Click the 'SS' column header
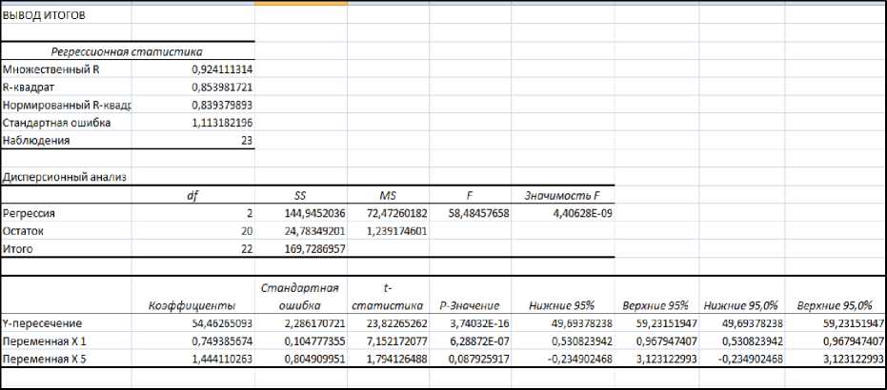This screenshot has height=390, width=887. point(300,196)
